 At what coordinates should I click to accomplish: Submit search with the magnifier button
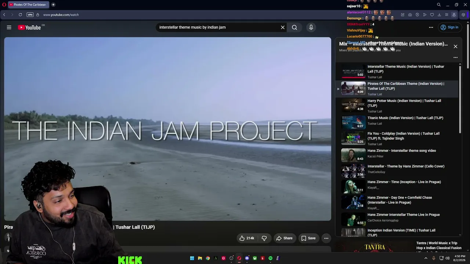(294, 27)
